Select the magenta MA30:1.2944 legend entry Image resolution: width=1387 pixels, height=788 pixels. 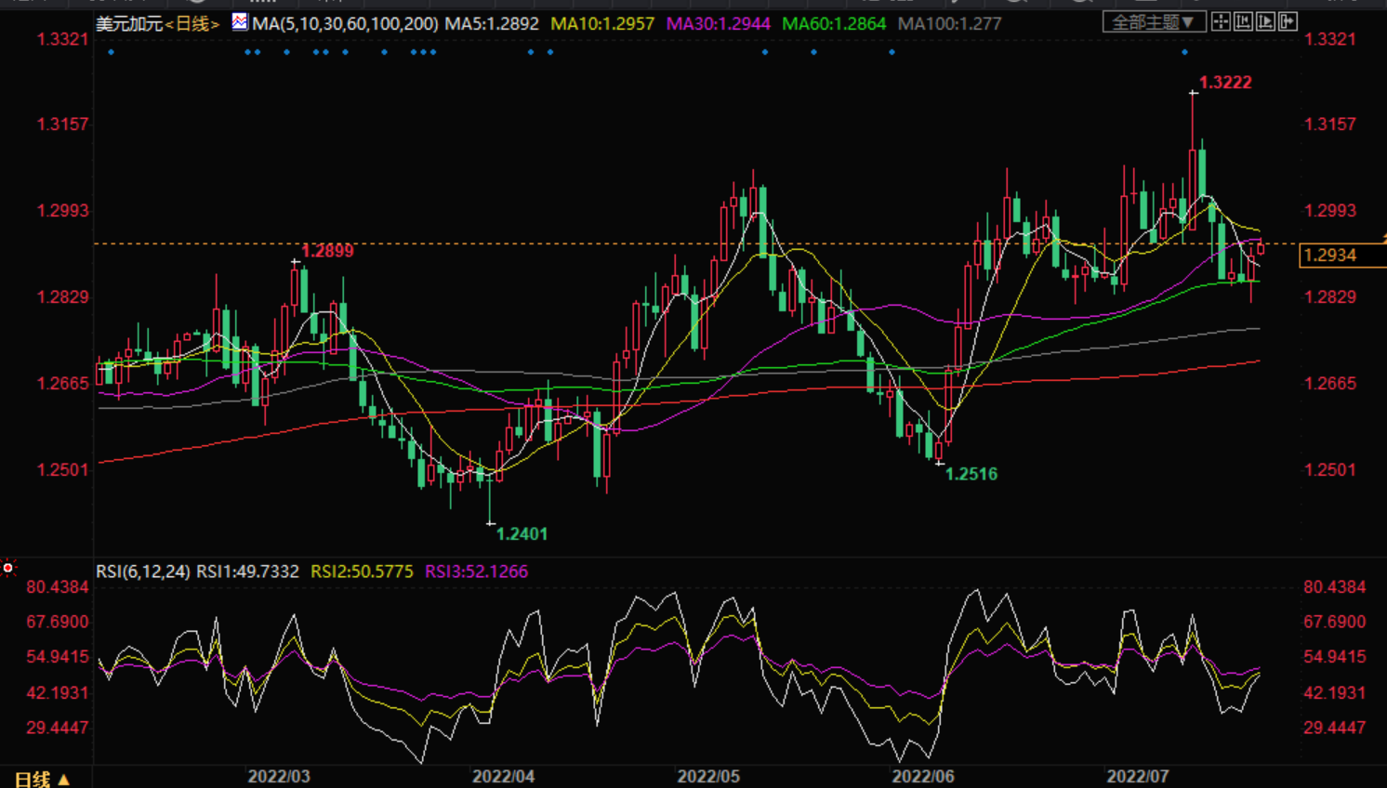(718, 23)
